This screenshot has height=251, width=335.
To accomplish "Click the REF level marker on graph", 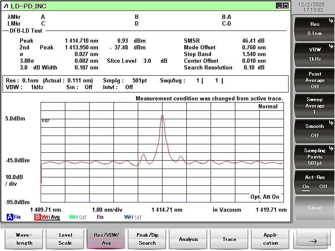I will pyautogui.click(x=46, y=120).
